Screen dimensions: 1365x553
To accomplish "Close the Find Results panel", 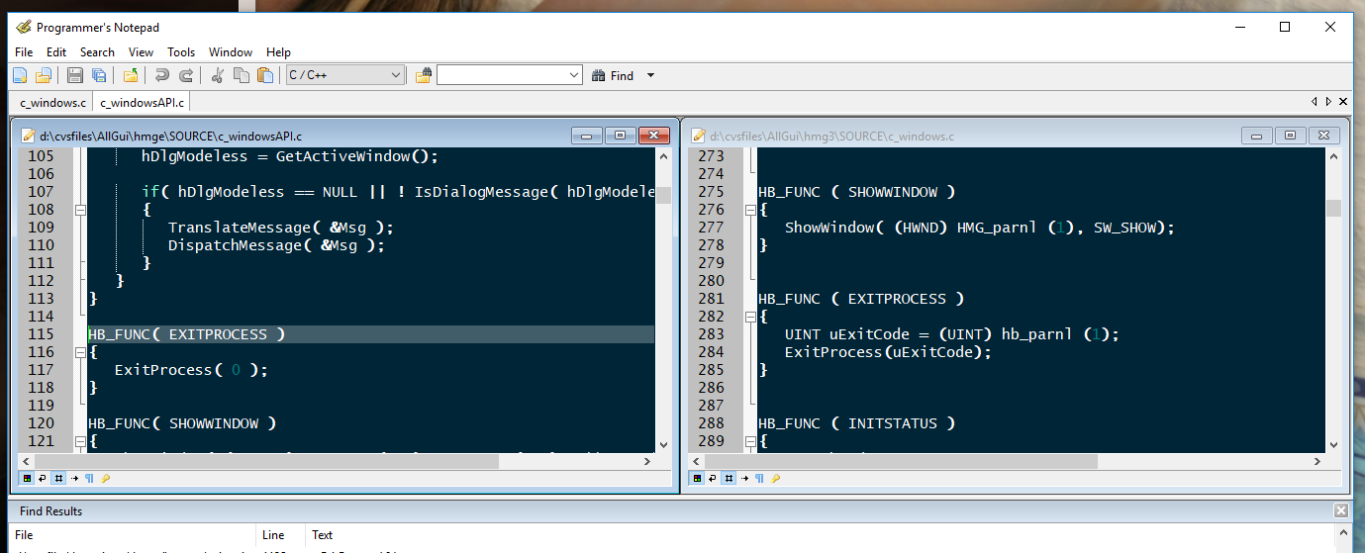I will (1341, 511).
